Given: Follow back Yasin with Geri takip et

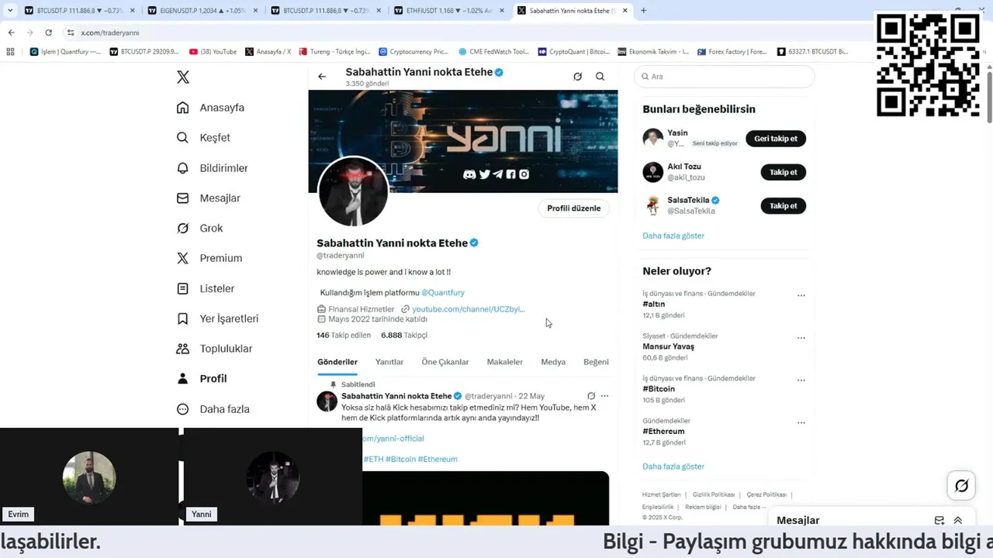Looking at the screenshot, I should click(776, 139).
